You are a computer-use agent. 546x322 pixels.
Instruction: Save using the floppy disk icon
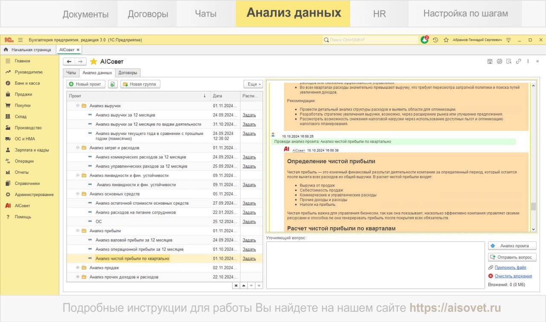point(490,61)
